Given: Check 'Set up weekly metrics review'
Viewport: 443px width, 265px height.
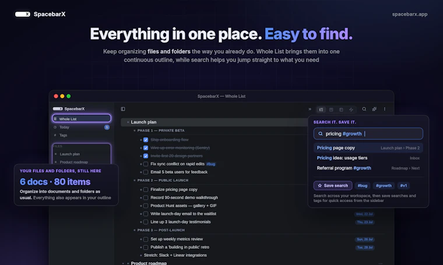Looking at the screenshot, I should pos(146,239).
